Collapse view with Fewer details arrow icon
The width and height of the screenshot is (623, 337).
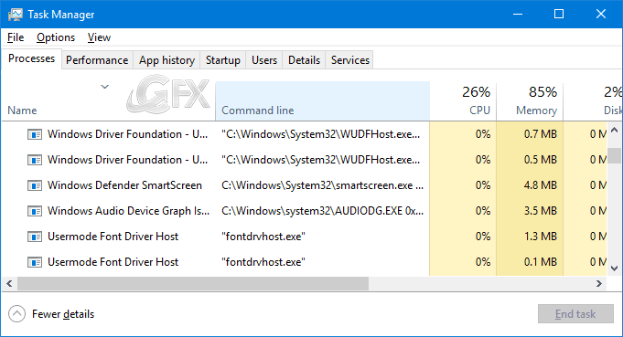pos(16,314)
